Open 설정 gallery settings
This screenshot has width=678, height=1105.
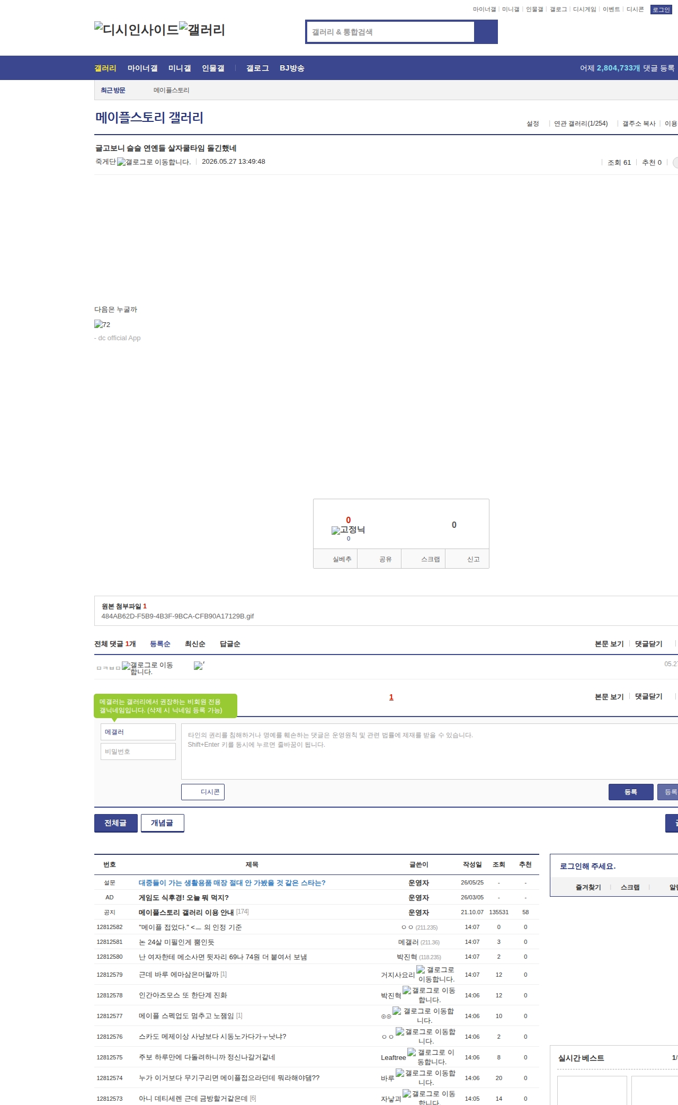pyautogui.click(x=532, y=123)
